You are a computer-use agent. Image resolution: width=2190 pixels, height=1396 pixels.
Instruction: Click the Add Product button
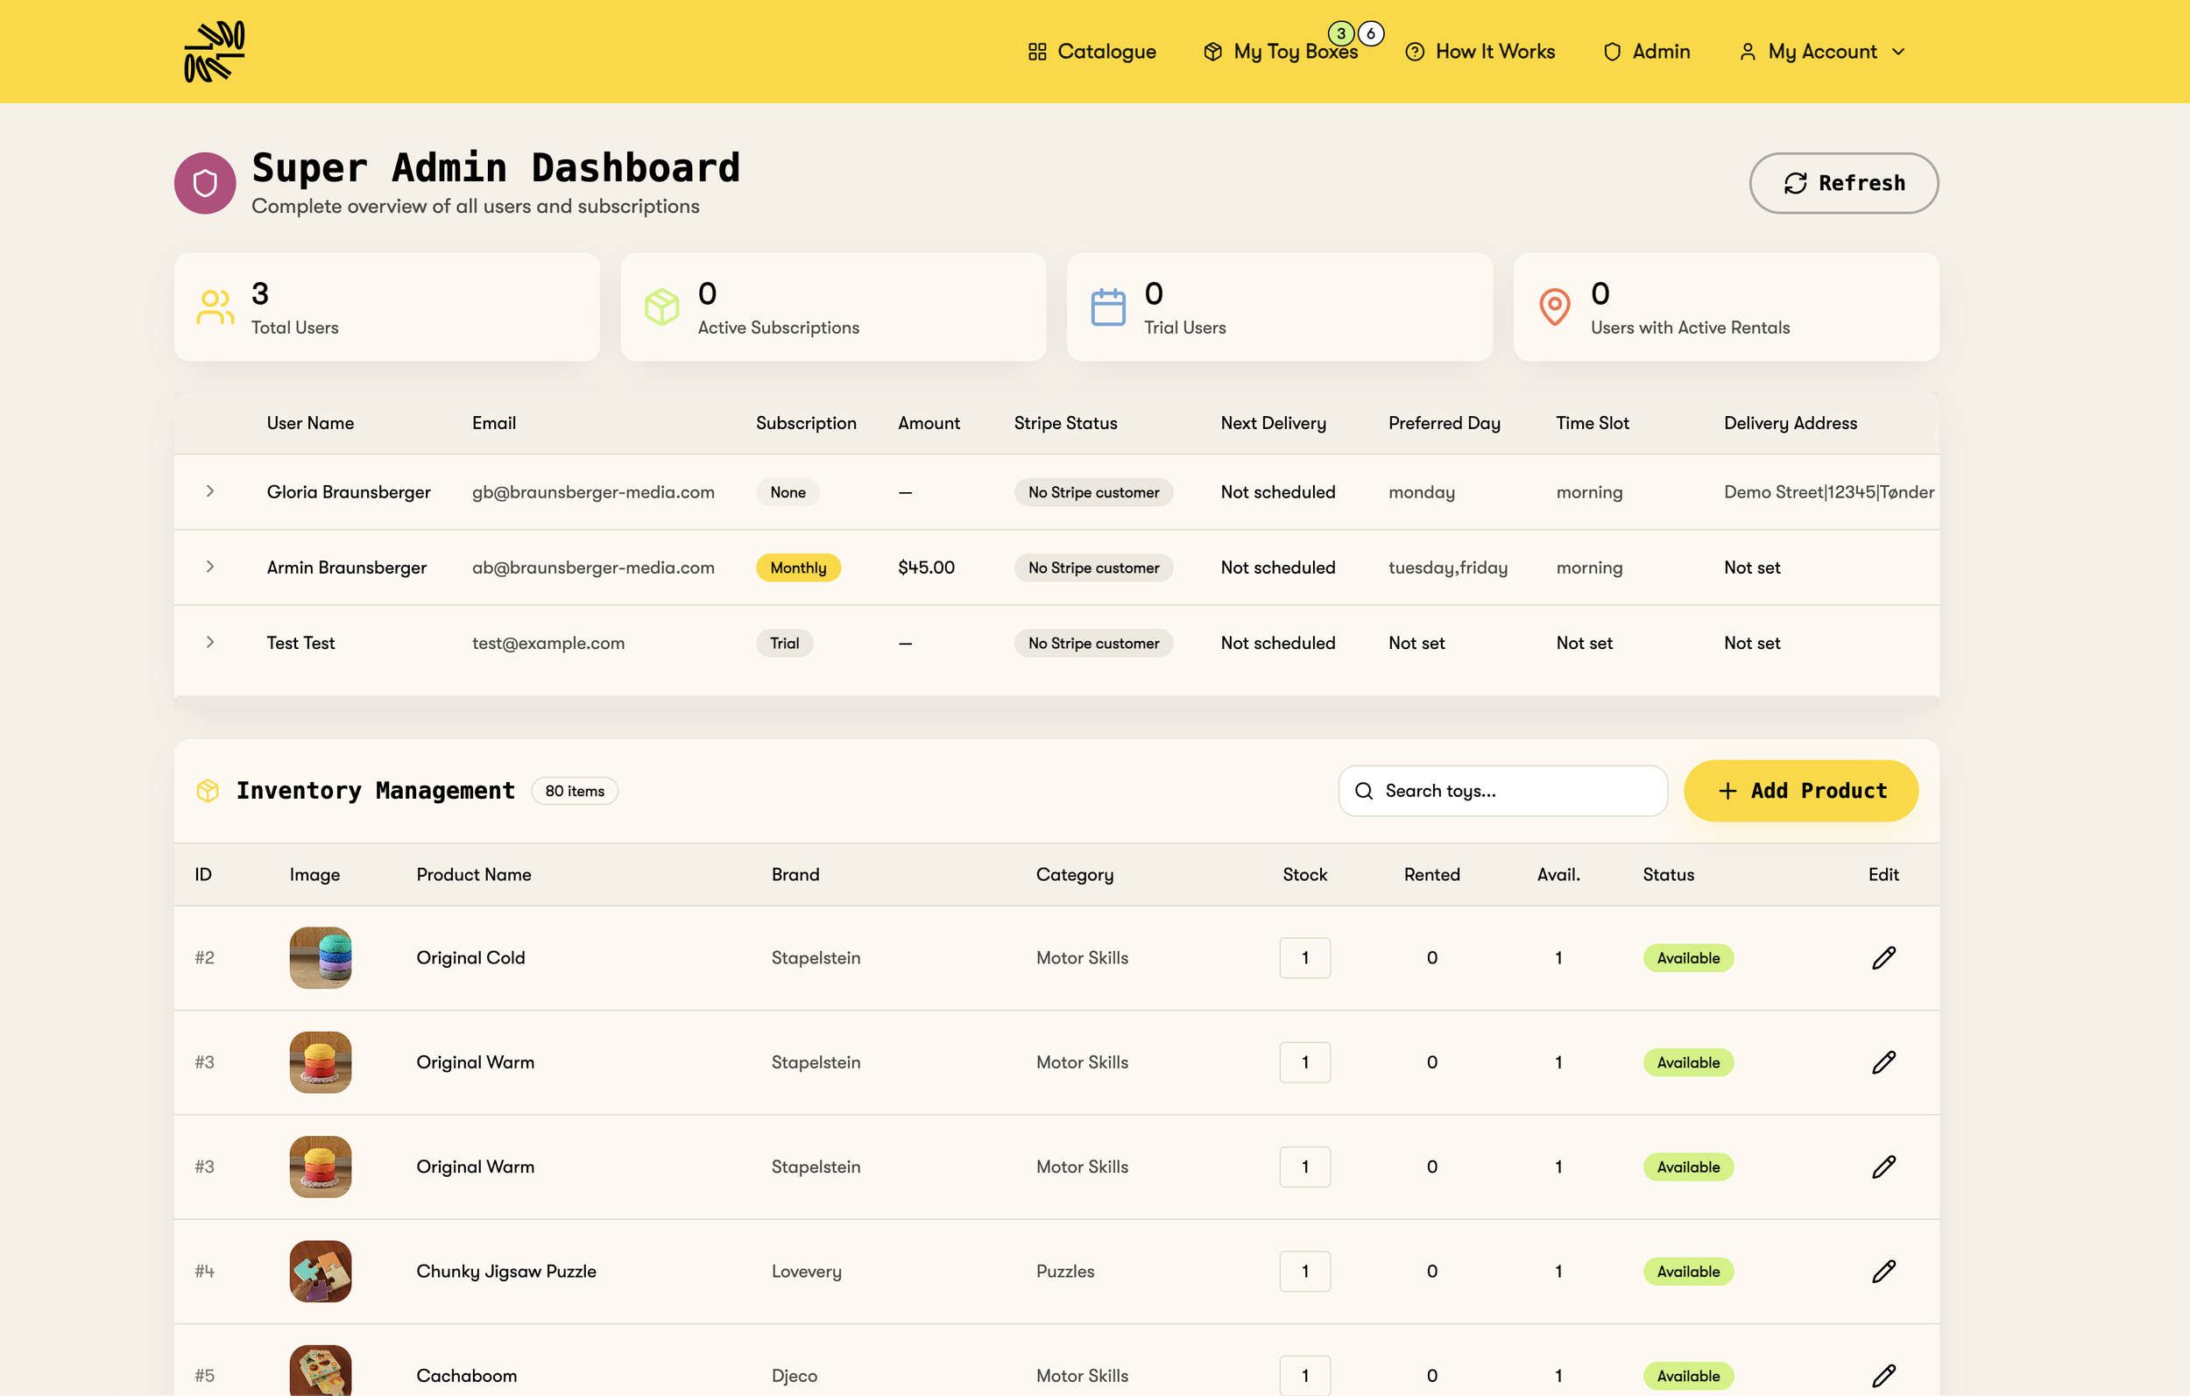[1801, 790]
